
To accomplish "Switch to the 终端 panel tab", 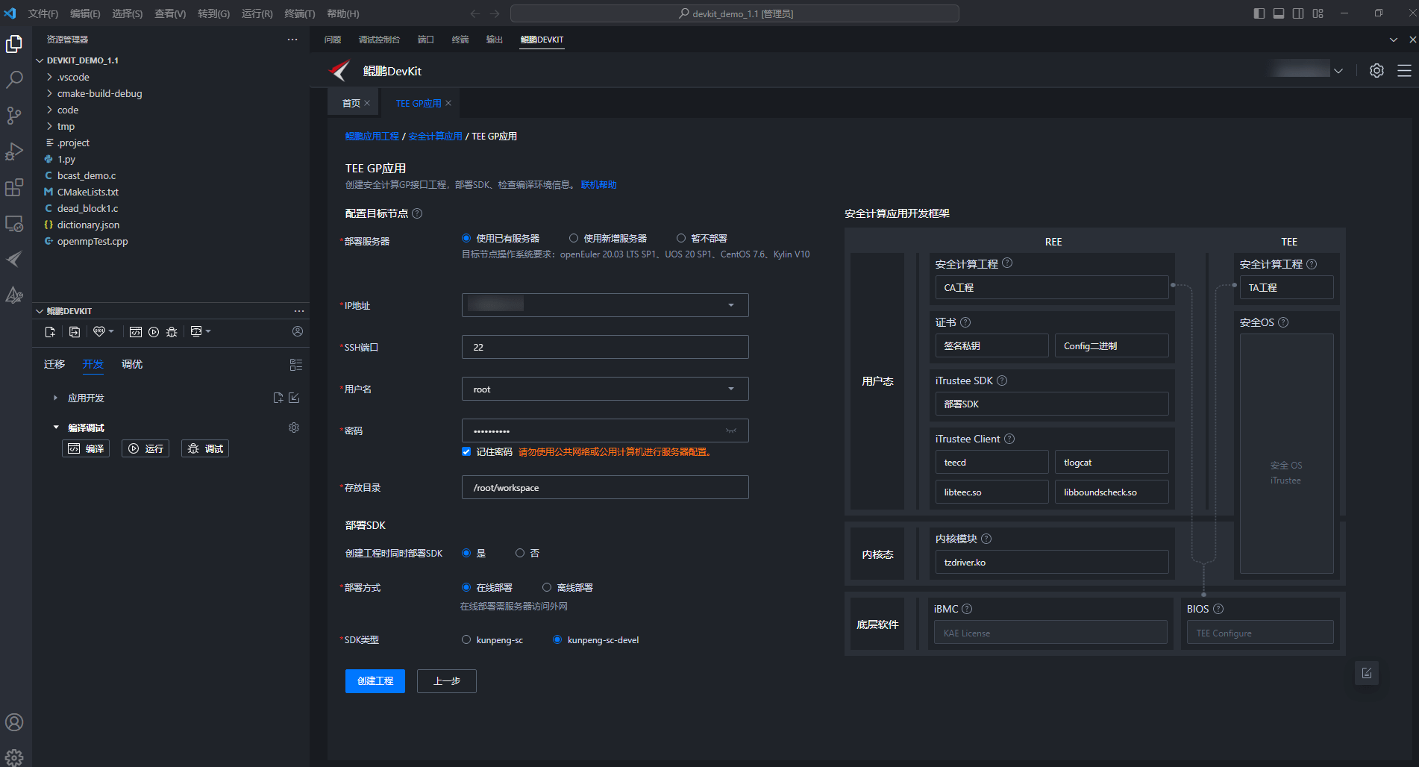I will point(460,40).
